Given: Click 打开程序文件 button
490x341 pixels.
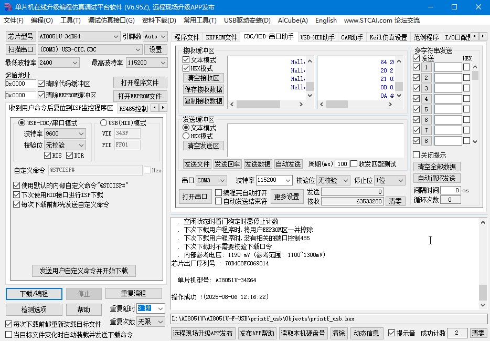Looking at the screenshot, I should pyautogui.click(x=140, y=82).
